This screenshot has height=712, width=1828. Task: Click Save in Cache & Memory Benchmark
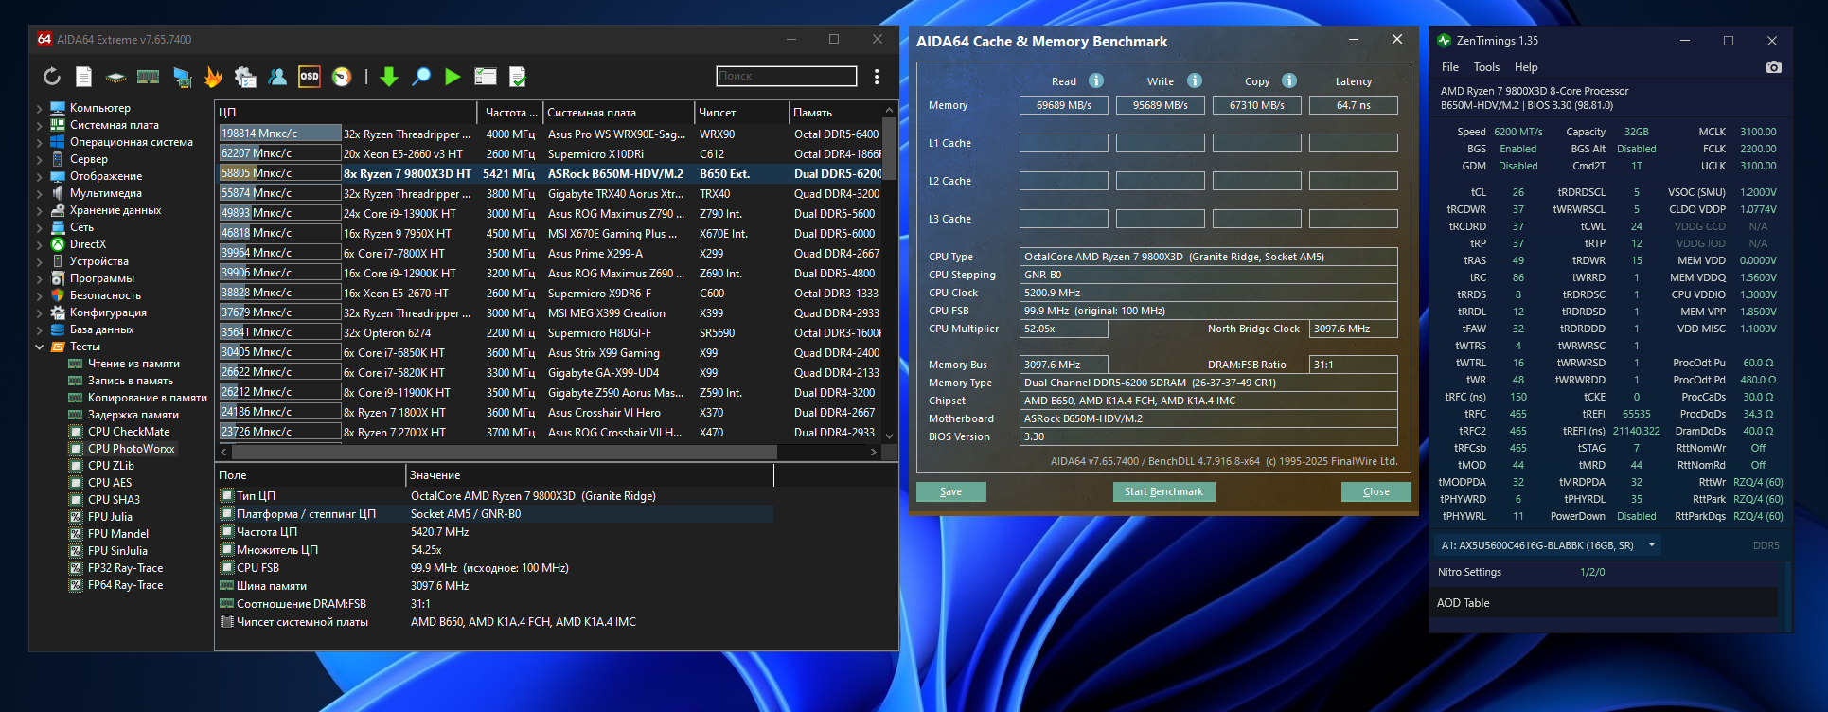point(950,491)
